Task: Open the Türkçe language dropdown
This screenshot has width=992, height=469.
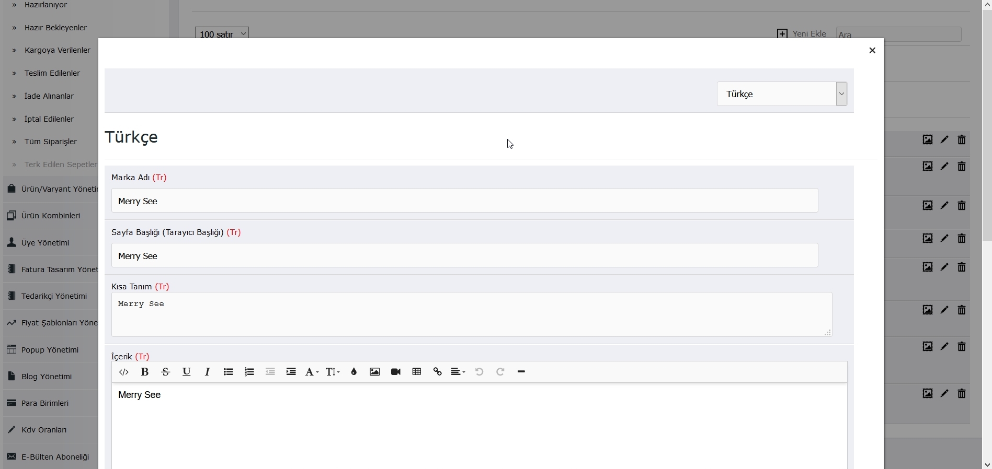Action: click(x=782, y=94)
